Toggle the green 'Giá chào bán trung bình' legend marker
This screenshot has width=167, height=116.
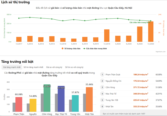pos(84,48)
